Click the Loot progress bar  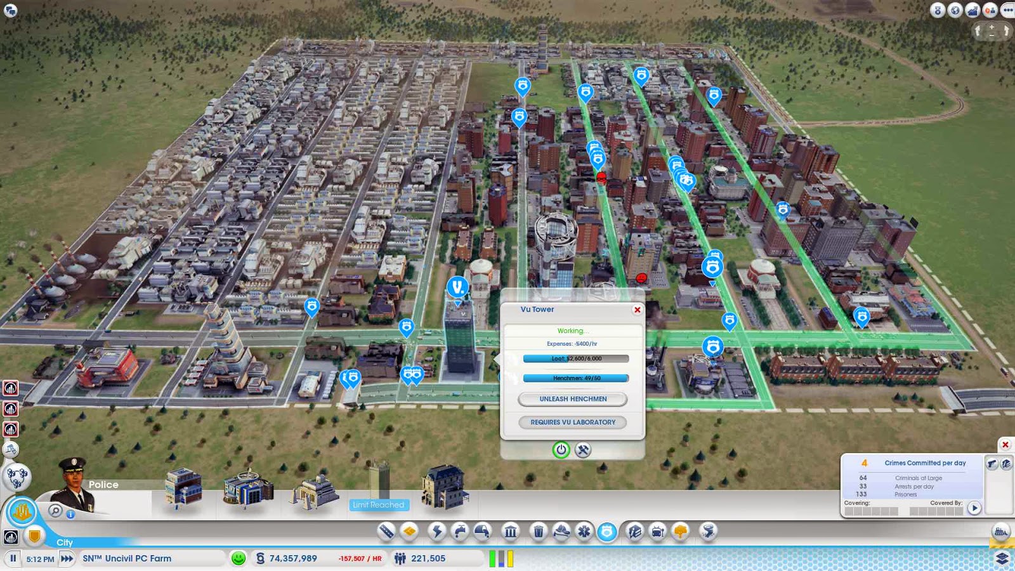576,358
